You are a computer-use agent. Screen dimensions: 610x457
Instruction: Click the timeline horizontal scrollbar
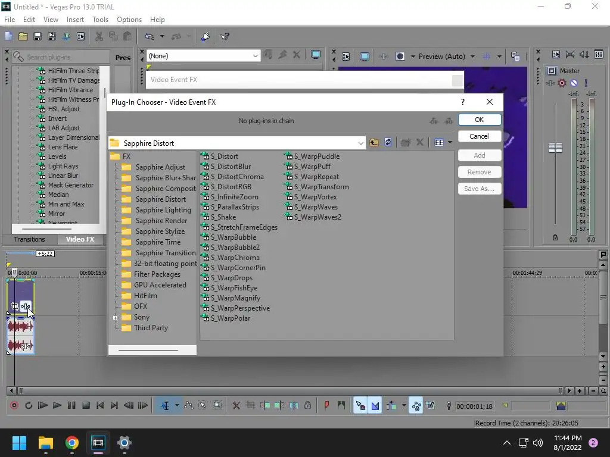tap(290, 390)
